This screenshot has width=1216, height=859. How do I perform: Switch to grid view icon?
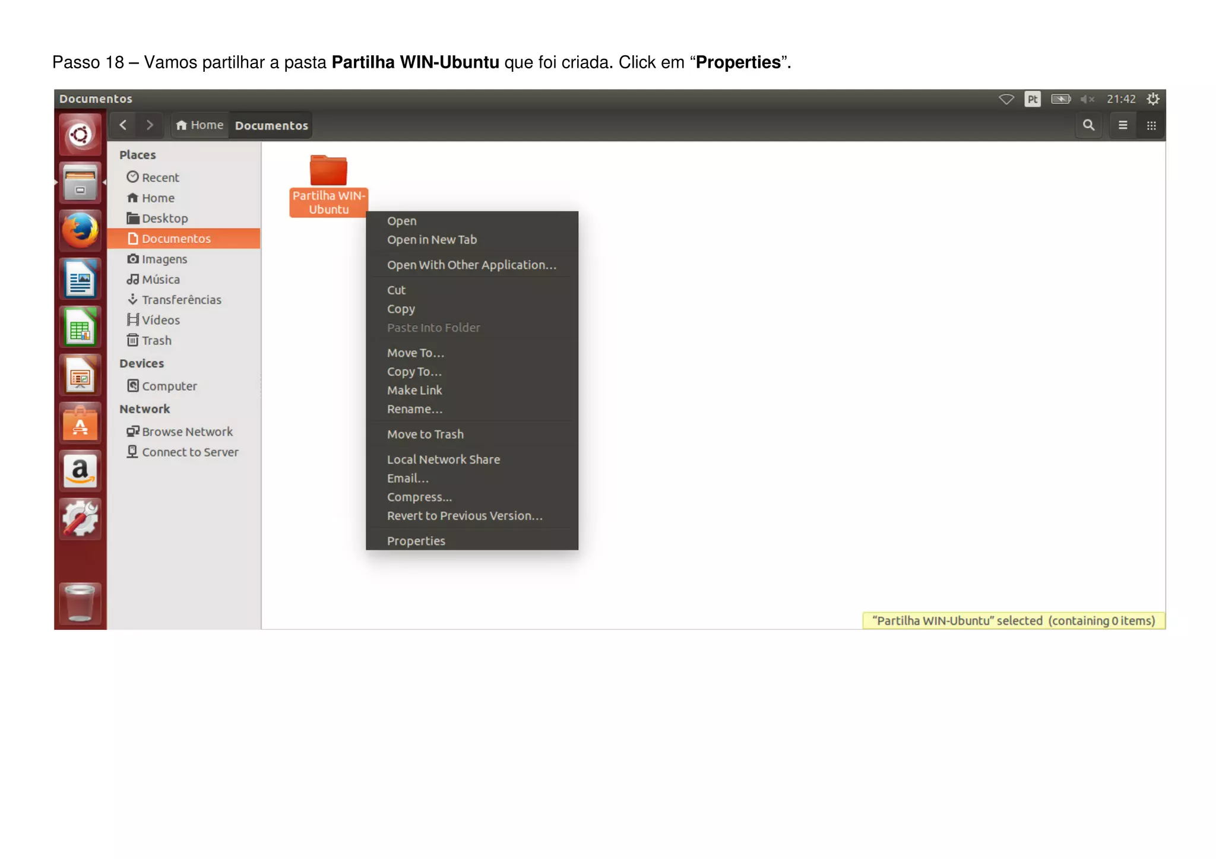point(1151,125)
